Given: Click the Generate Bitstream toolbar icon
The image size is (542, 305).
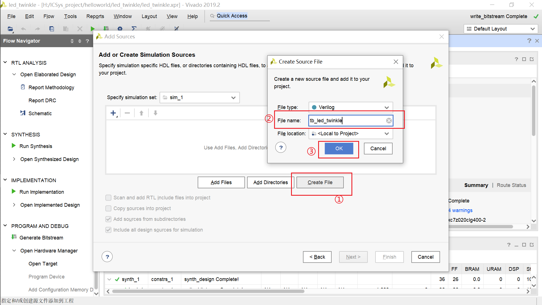Looking at the screenshot, I should point(106,29).
